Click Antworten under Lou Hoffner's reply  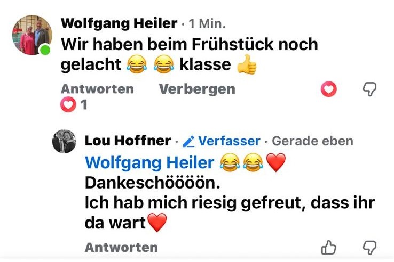coord(121,248)
